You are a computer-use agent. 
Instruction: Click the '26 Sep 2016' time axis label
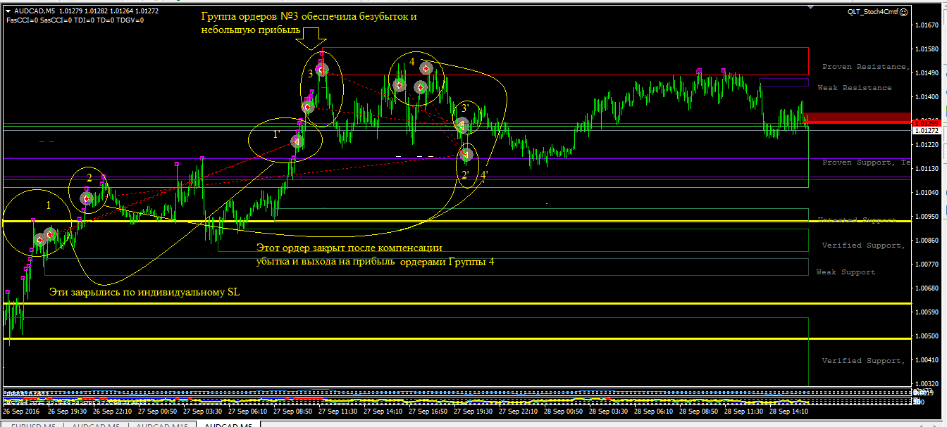pos(22,411)
